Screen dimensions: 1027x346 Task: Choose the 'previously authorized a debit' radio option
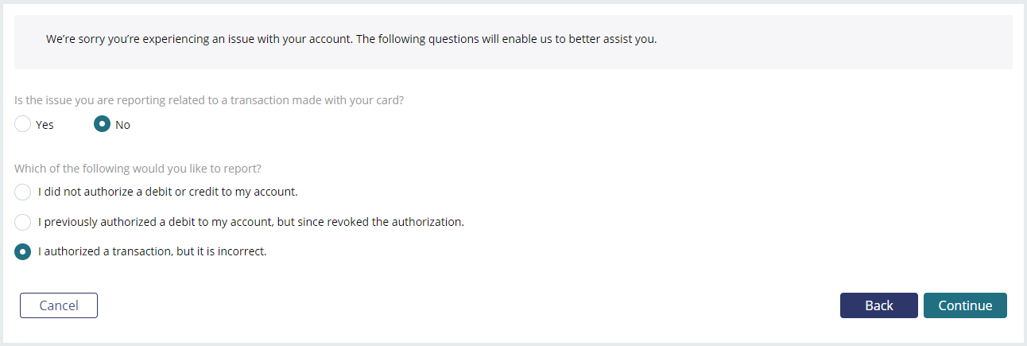tap(23, 222)
